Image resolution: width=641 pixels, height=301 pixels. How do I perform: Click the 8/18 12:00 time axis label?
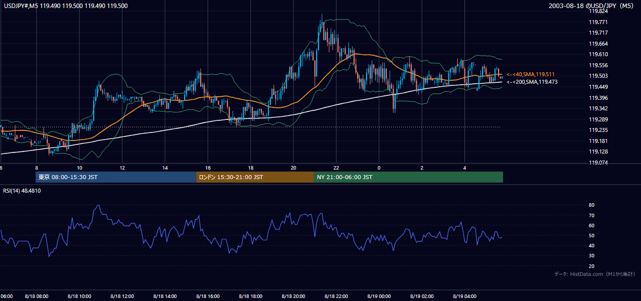click(x=122, y=296)
